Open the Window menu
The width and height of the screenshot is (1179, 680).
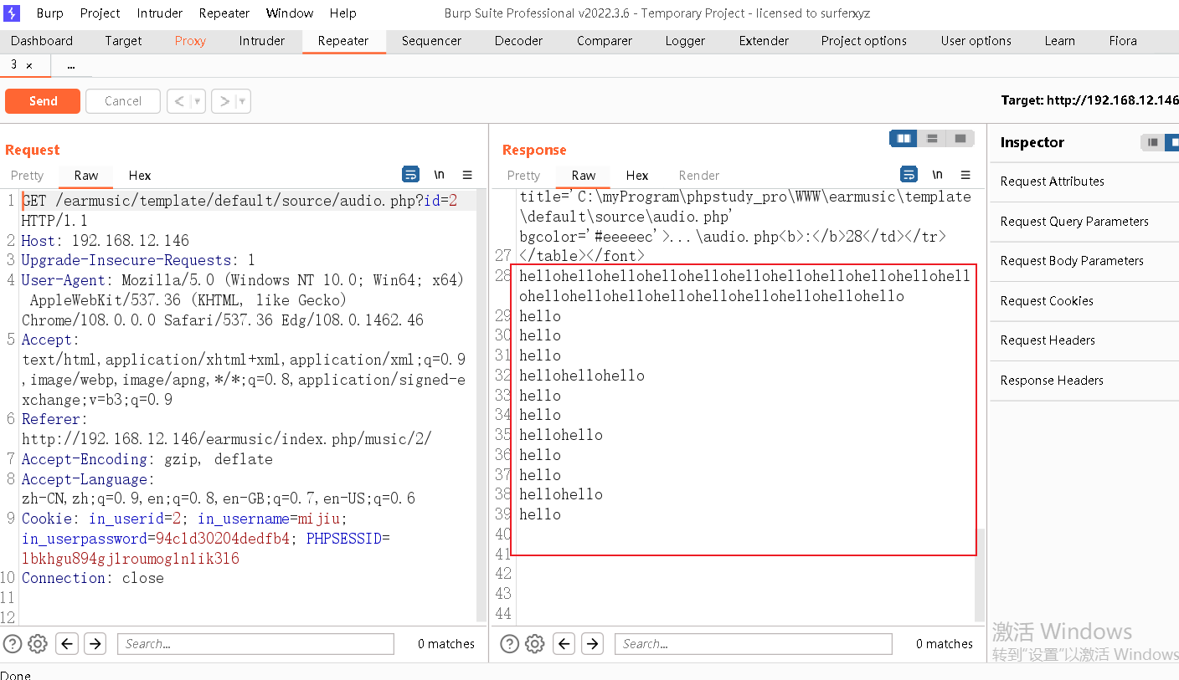[290, 13]
